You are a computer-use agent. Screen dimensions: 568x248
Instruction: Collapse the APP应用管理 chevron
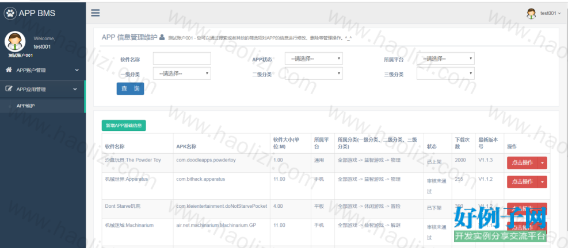coord(75,89)
